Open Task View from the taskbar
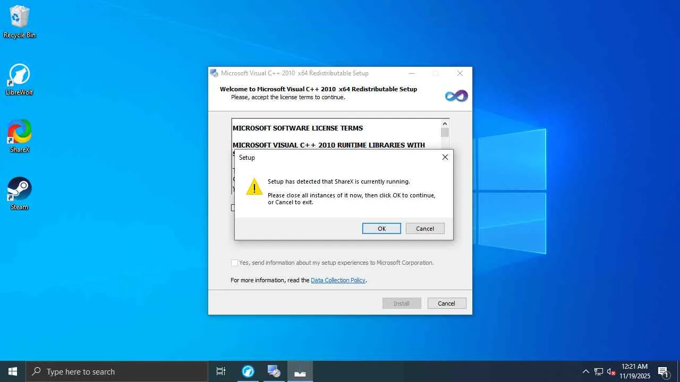 click(x=221, y=371)
